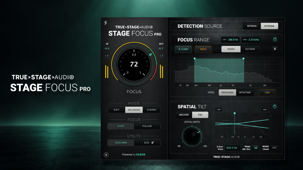The height and width of the screenshot is (170, 303).
Task: Click the HIGH 3.50 kHz field
Action: pyautogui.click(x=250, y=40)
